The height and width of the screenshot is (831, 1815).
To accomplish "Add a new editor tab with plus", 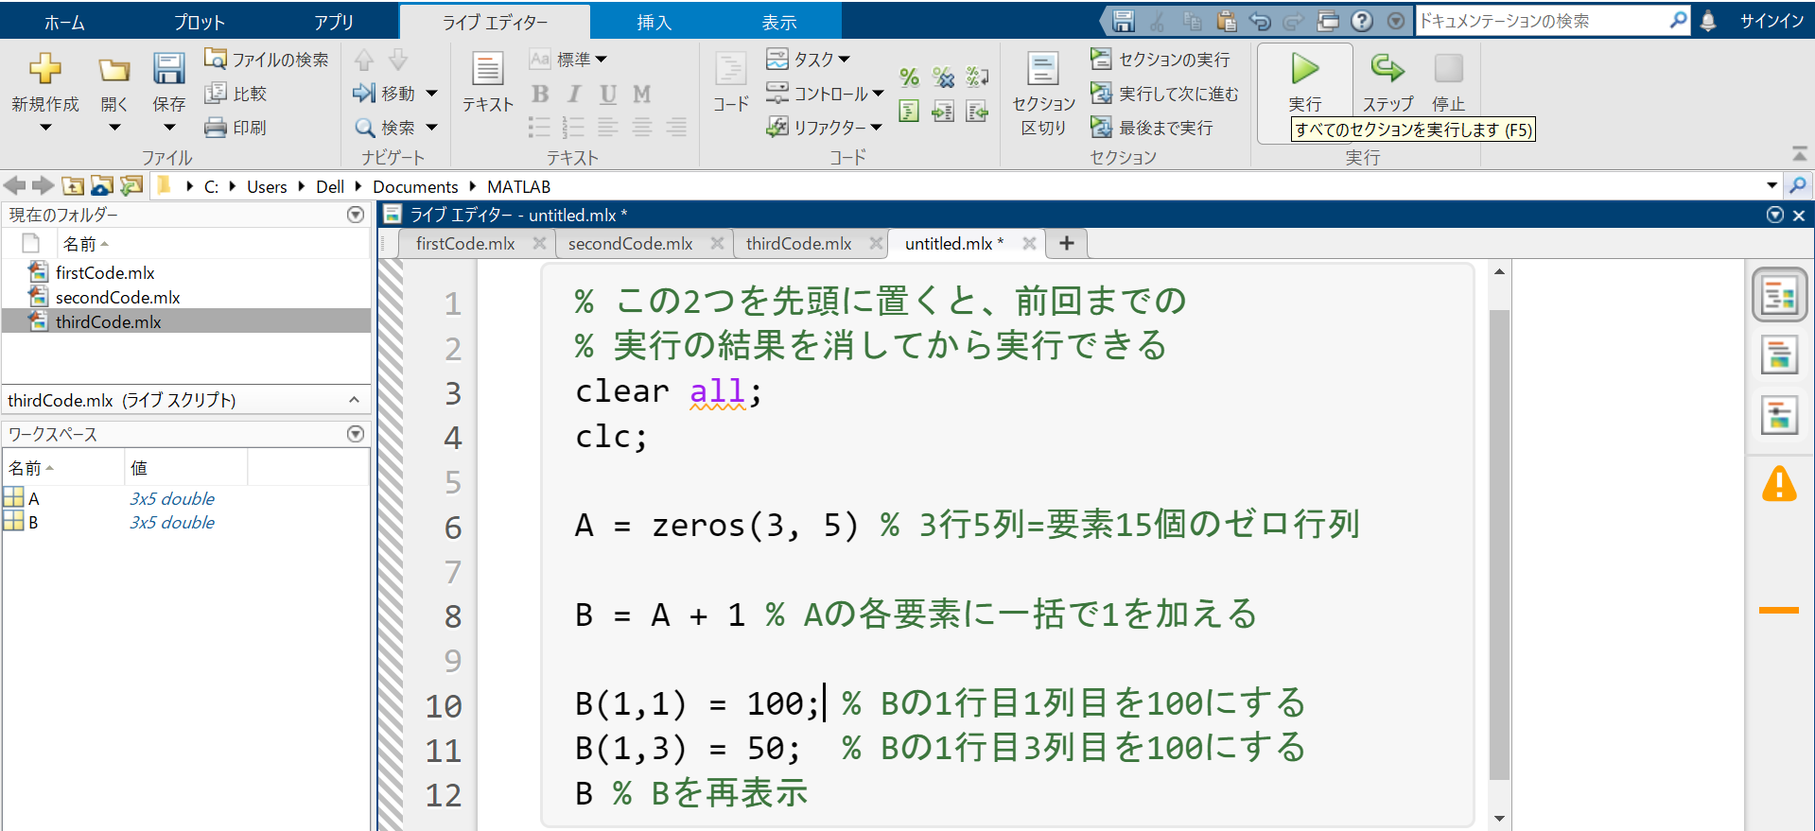I will pyautogui.click(x=1067, y=244).
